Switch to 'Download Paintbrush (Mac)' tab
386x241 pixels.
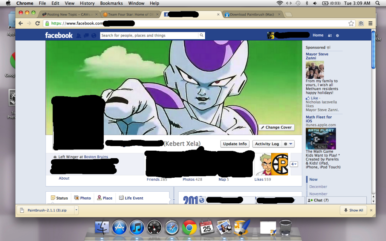(252, 15)
